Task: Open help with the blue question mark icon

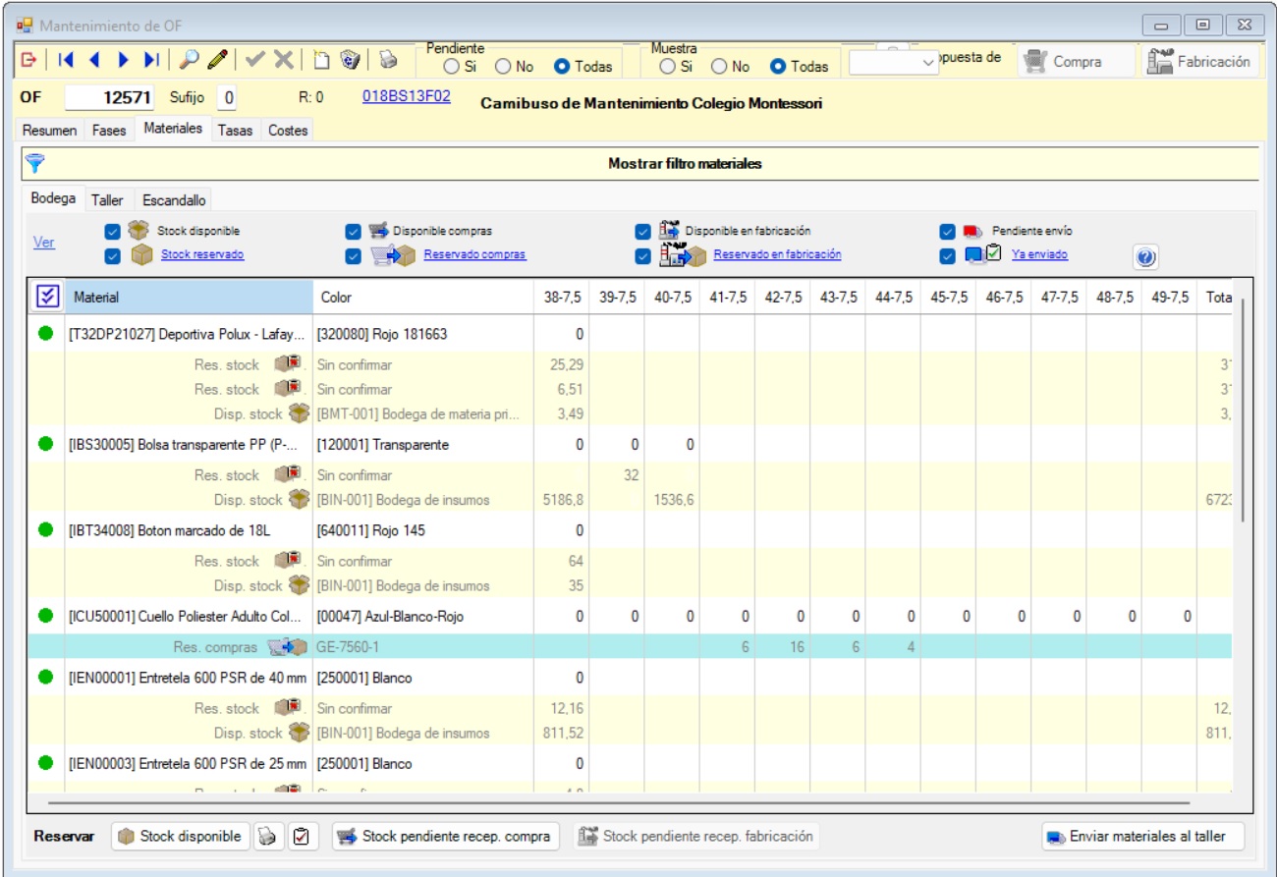Action: pyautogui.click(x=1145, y=258)
